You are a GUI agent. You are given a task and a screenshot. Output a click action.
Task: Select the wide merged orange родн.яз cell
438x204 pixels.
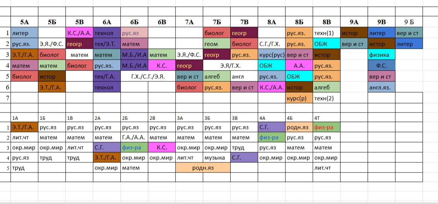click(203, 168)
